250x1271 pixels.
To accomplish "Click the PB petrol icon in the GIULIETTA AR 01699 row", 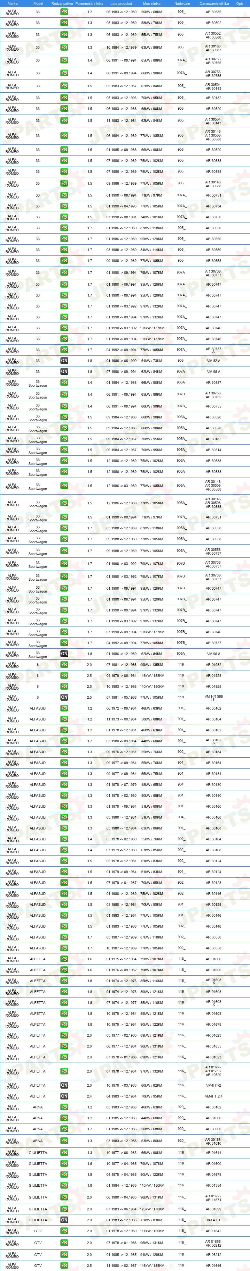I will pos(64,1209).
